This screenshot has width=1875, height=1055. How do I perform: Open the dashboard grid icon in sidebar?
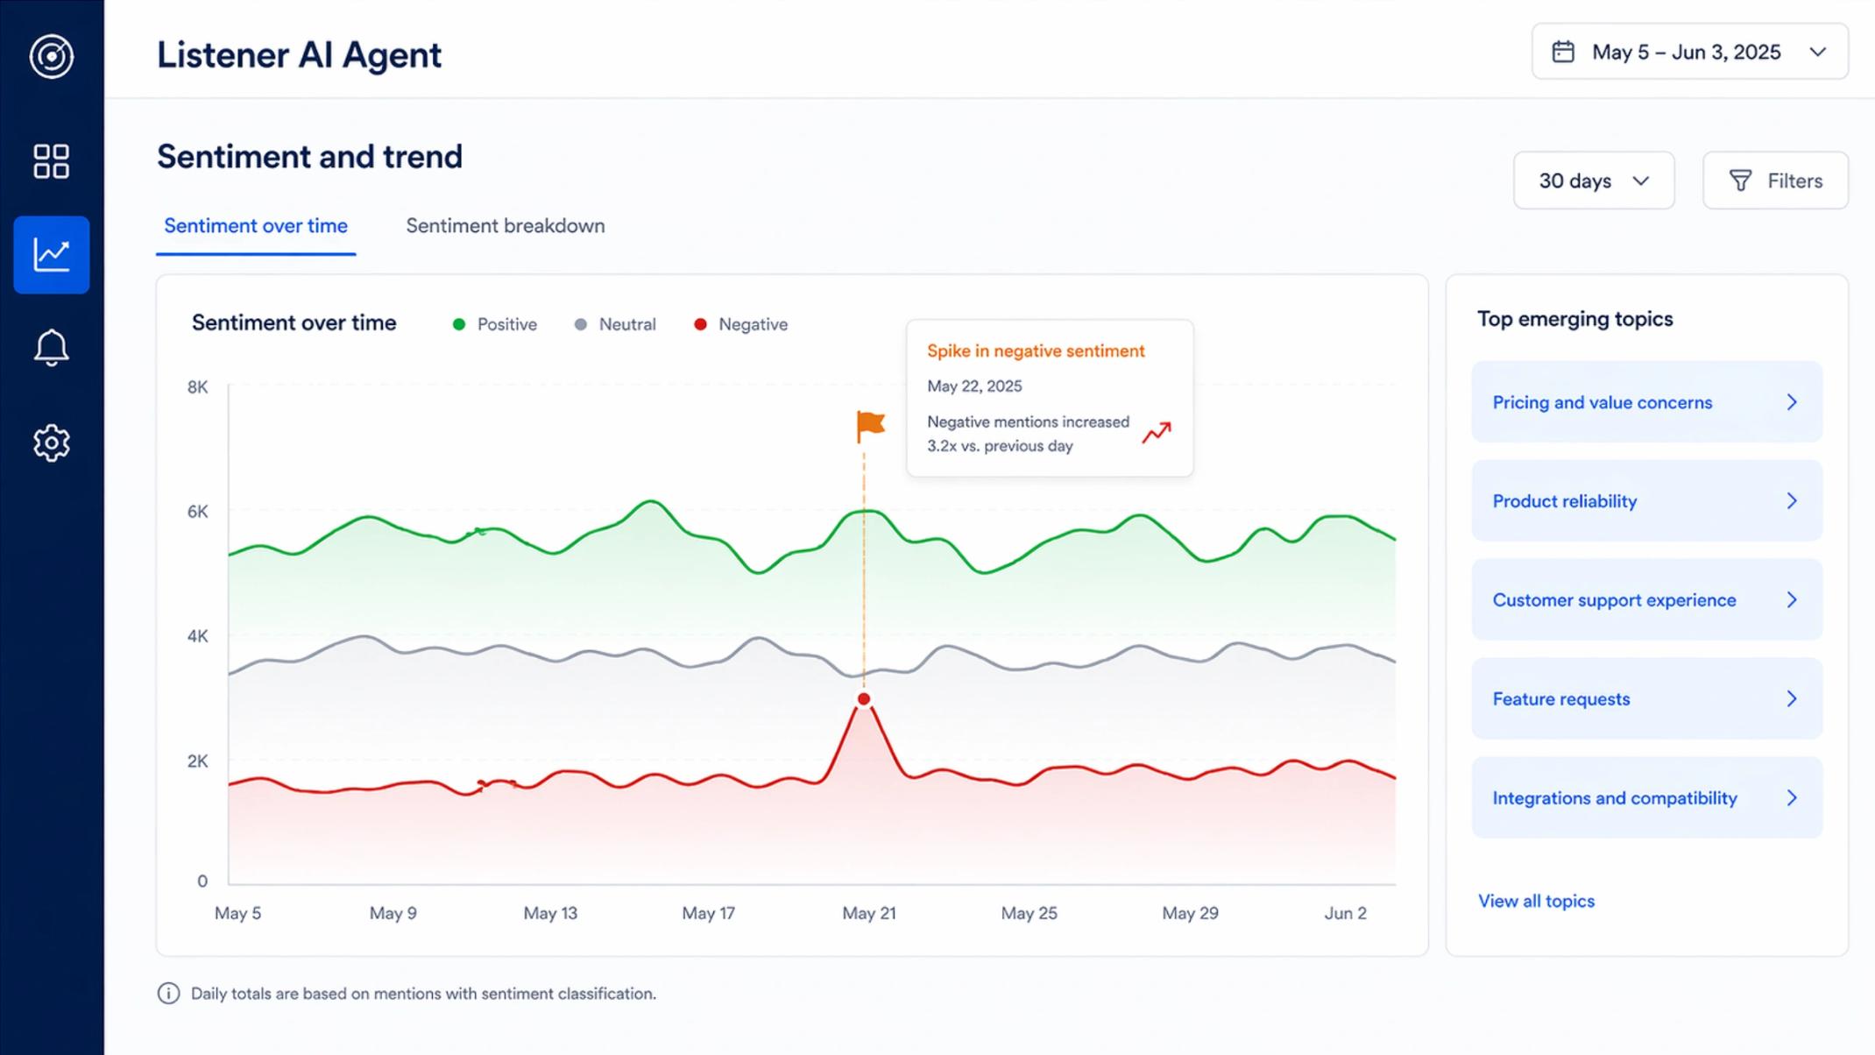click(x=52, y=162)
